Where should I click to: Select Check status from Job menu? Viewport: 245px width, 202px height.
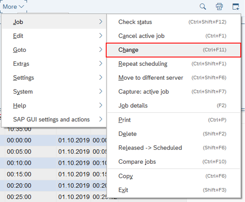[x=174, y=22]
